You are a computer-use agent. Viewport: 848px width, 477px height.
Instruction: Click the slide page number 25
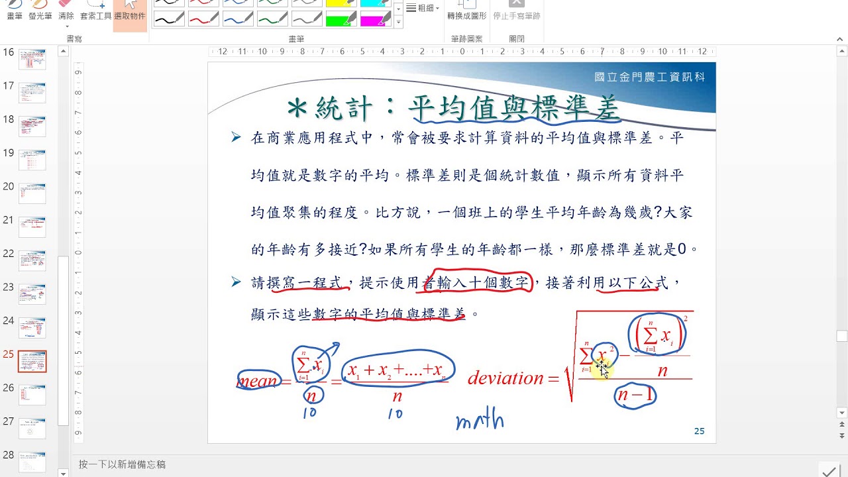(x=700, y=431)
